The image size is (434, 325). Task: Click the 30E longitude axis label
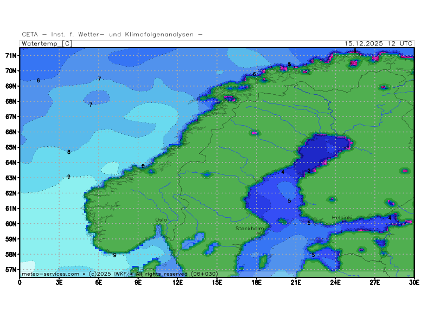414,282
